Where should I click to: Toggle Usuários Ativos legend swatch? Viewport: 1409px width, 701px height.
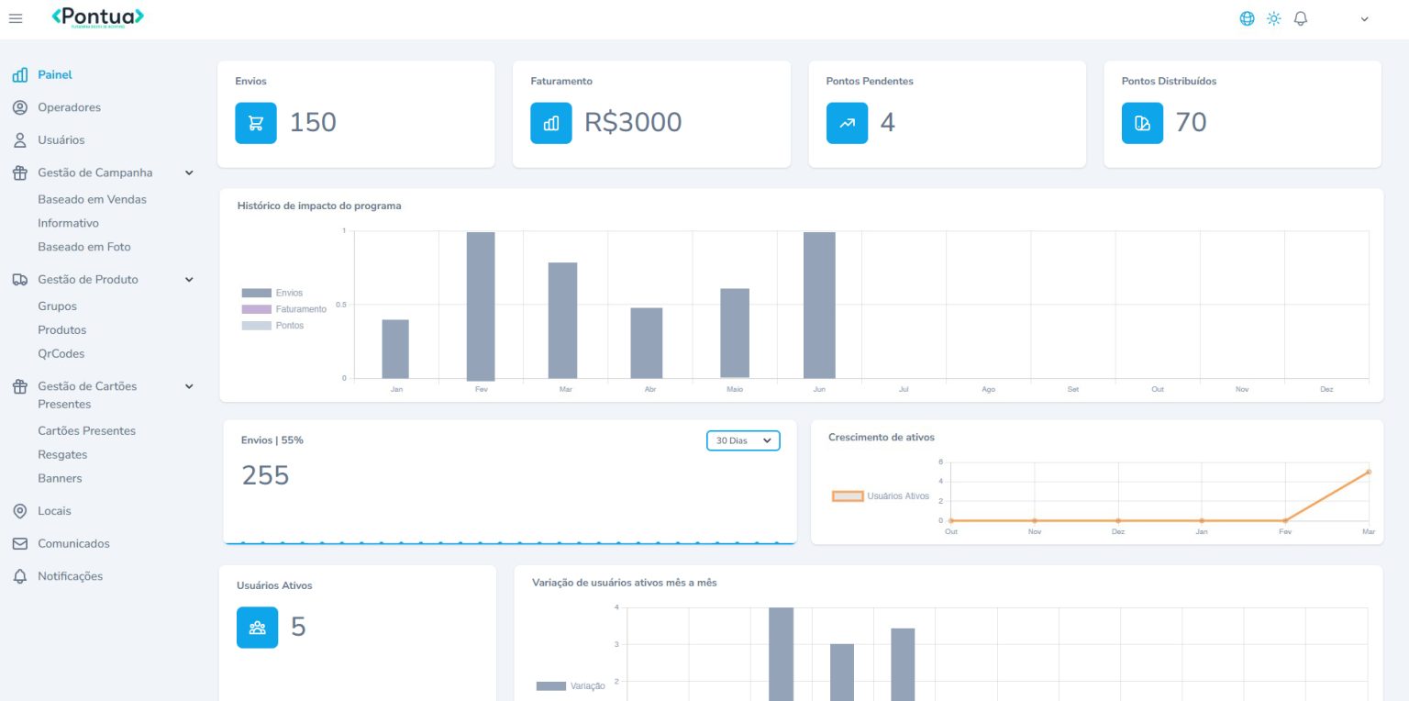click(848, 495)
